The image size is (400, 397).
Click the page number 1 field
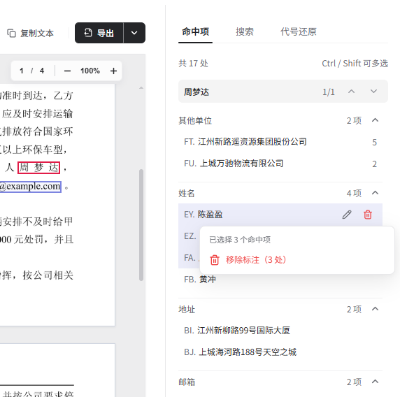(x=22, y=71)
